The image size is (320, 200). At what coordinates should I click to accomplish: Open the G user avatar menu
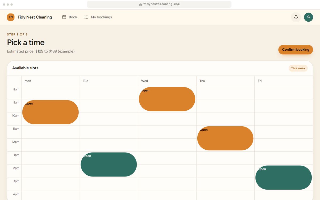[309, 17]
